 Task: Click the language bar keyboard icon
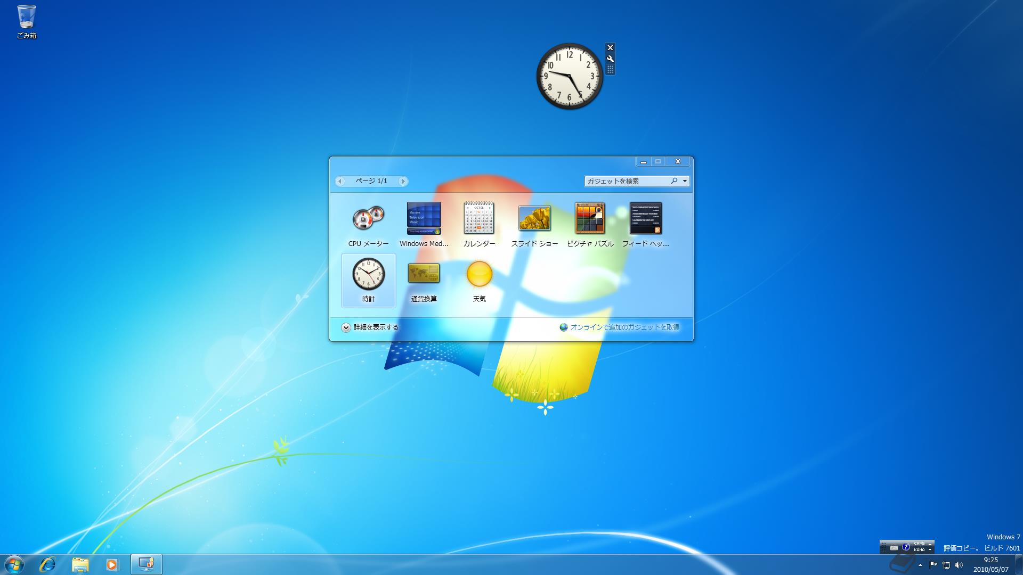pos(894,547)
